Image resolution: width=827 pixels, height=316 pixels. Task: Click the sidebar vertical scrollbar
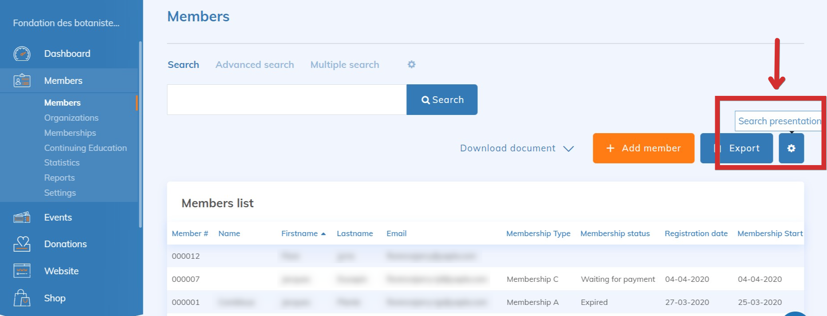(140, 133)
